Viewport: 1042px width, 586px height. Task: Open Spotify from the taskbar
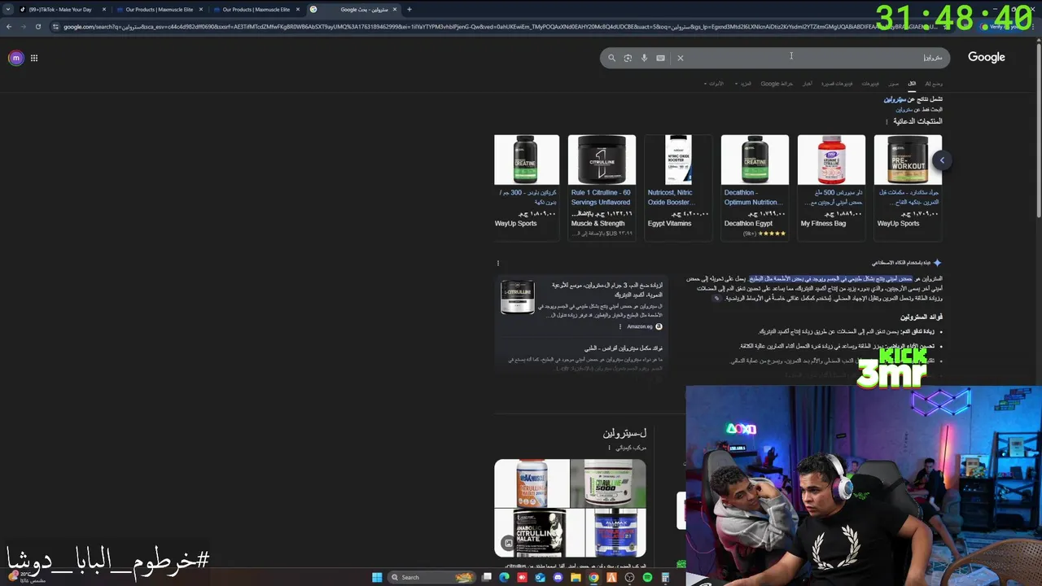click(647, 577)
